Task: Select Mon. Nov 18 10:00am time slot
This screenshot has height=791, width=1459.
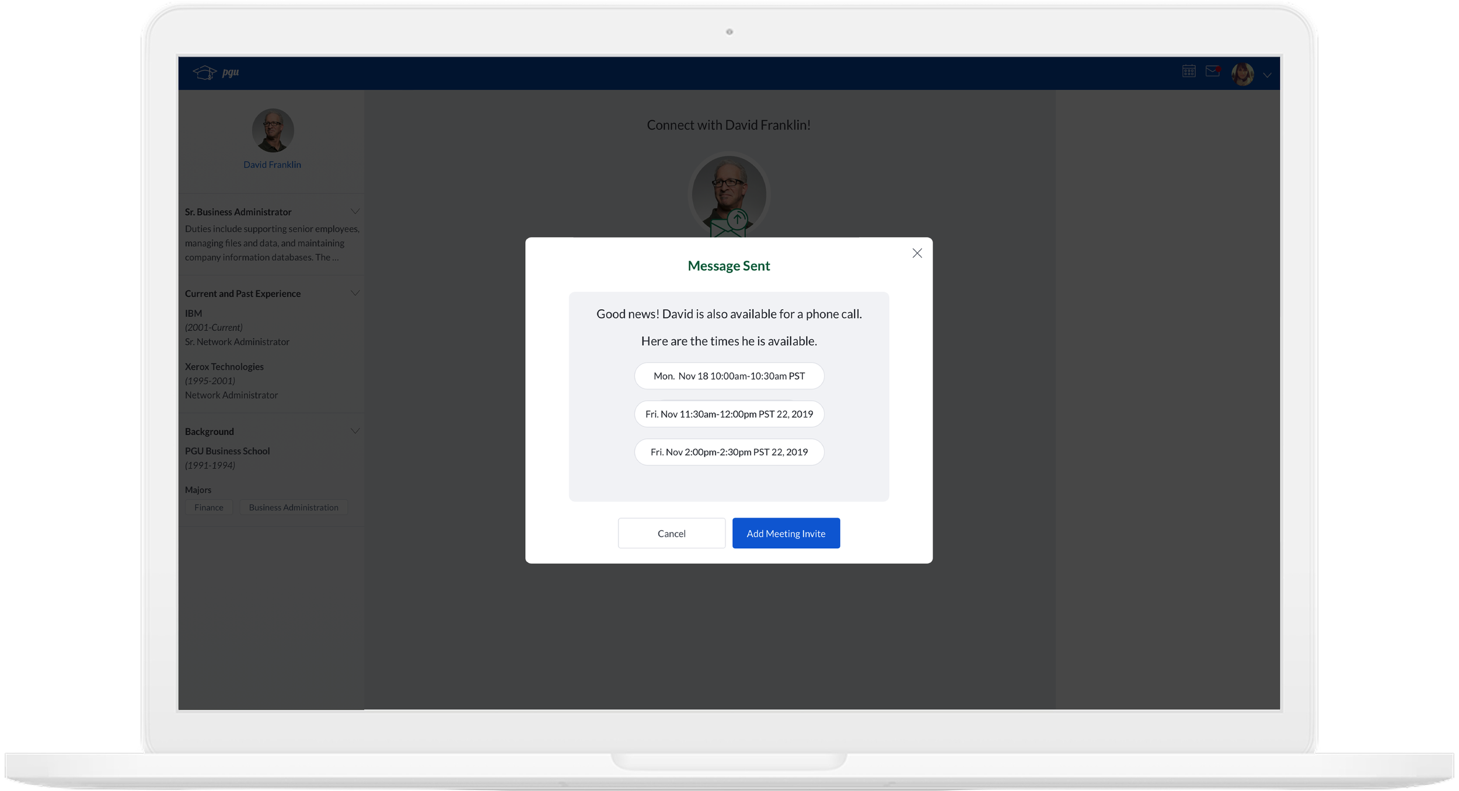Action: tap(729, 376)
